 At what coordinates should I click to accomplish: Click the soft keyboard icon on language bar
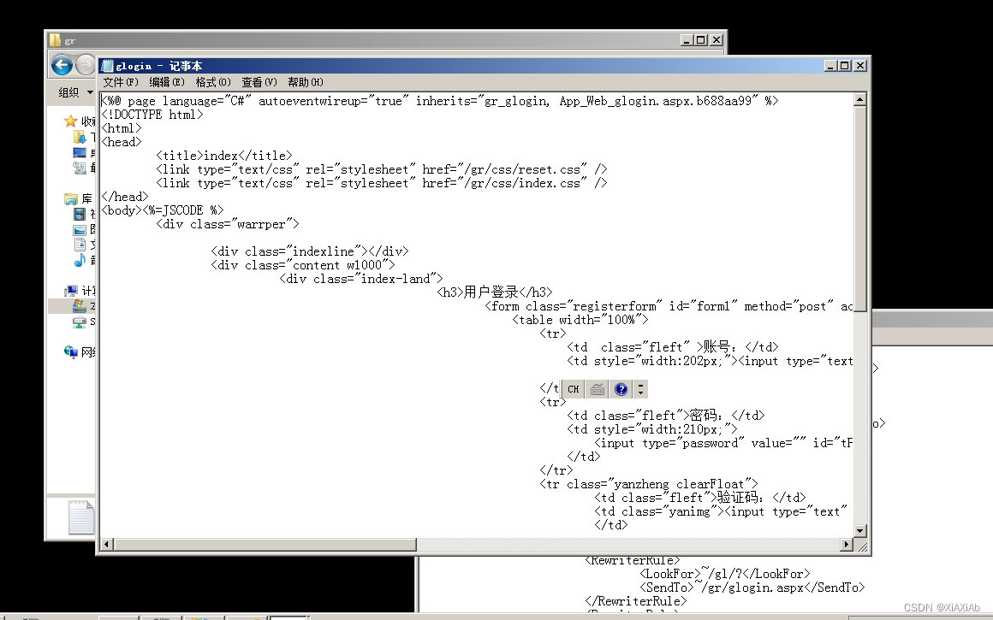coord(598,389)
